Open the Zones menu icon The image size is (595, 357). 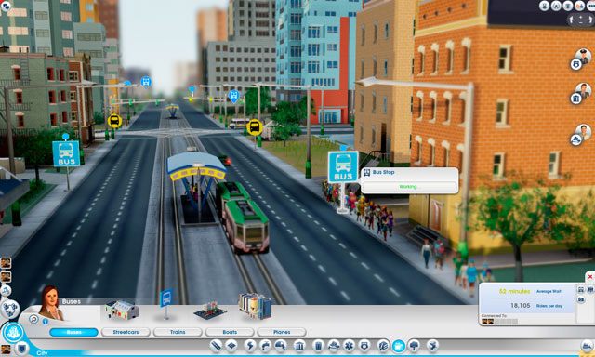tap(231, 346)
